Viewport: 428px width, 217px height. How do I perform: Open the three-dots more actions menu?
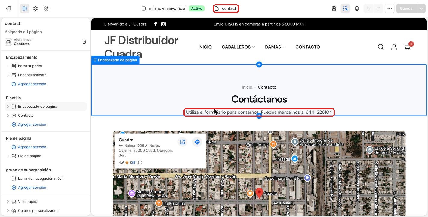click(390, 8)
